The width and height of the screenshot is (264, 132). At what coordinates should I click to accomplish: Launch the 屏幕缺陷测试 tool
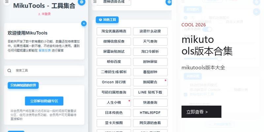click(114, 52)
